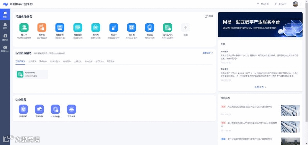Switch to the 电商服务 tab

[x=67, y=61]
